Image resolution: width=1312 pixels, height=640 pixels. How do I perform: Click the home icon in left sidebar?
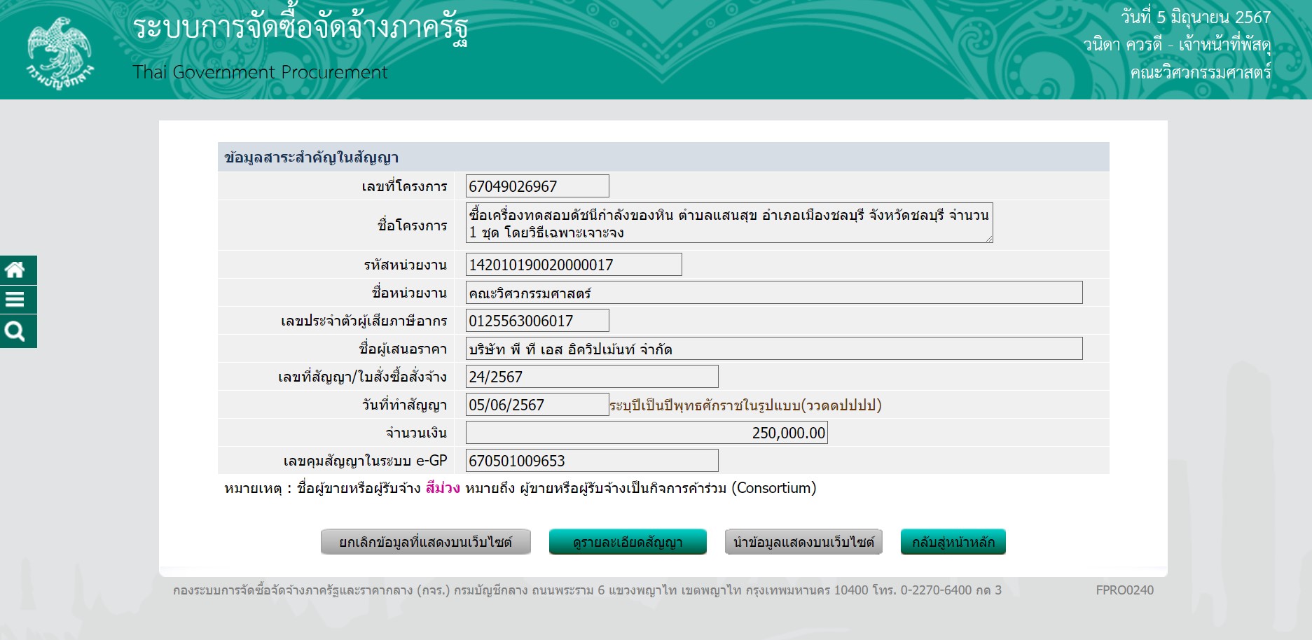(15, 270)
